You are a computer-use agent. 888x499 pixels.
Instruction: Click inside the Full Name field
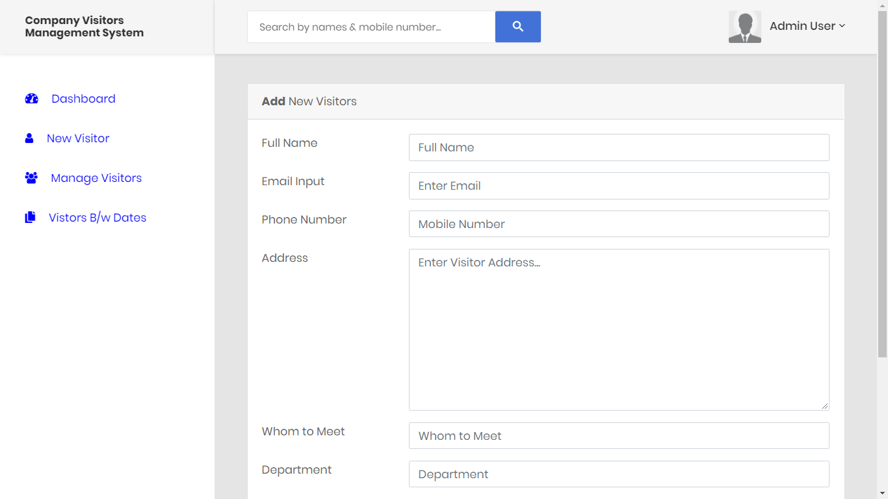(619, 147)
